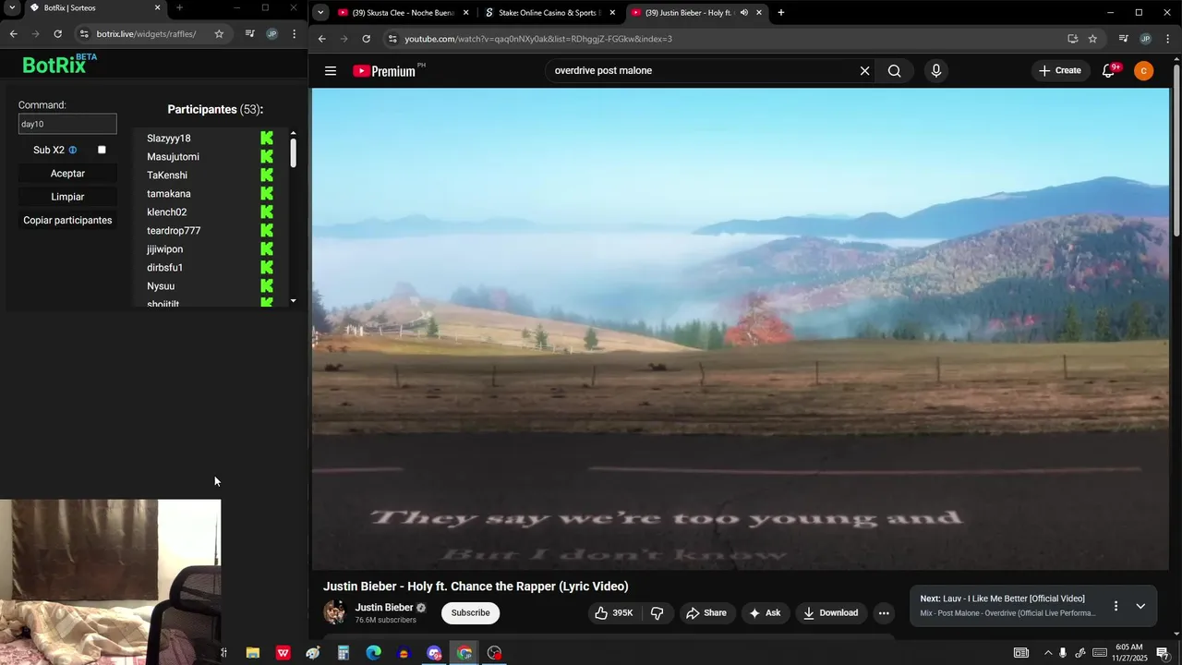The image size is (1182, 665).
Task: Open a new tab in the BotRix window
Action: (x=179, y=7)
